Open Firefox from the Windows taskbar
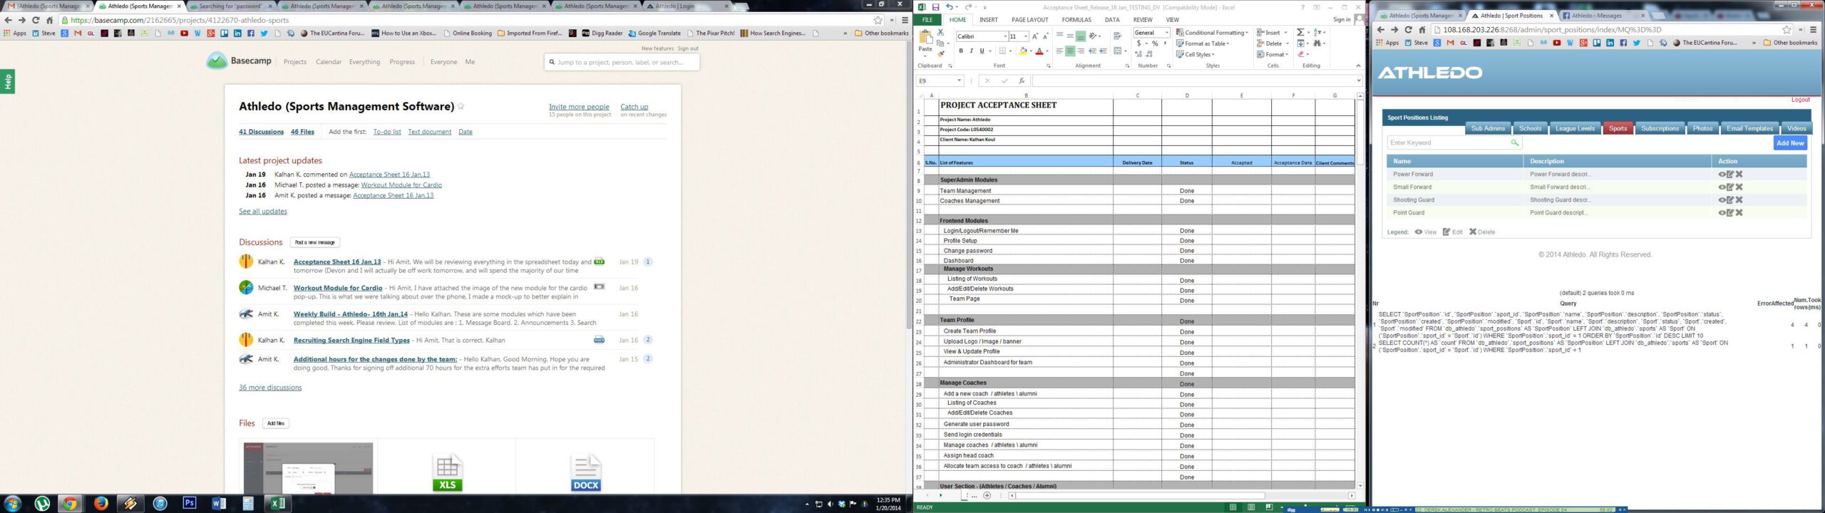Image resolution: width=1825 pixels, height=513 pixels. coord(101,503)
